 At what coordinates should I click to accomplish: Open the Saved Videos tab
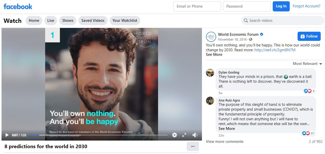[93, 21]
